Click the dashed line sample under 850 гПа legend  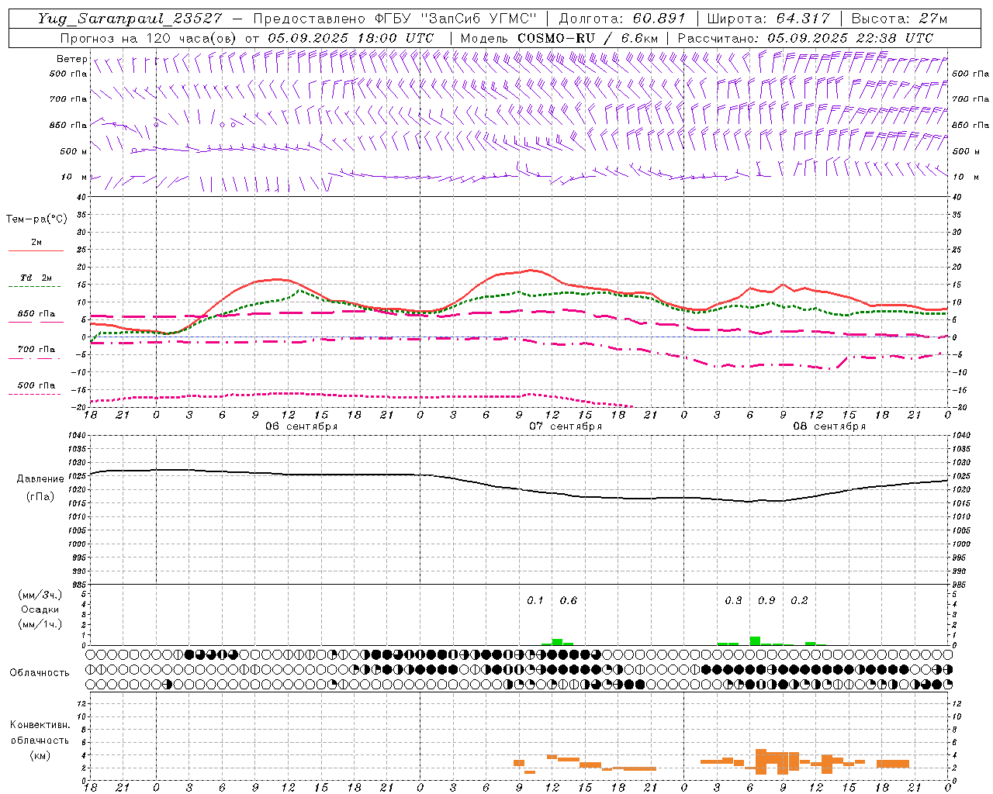(x=34, y=322)
